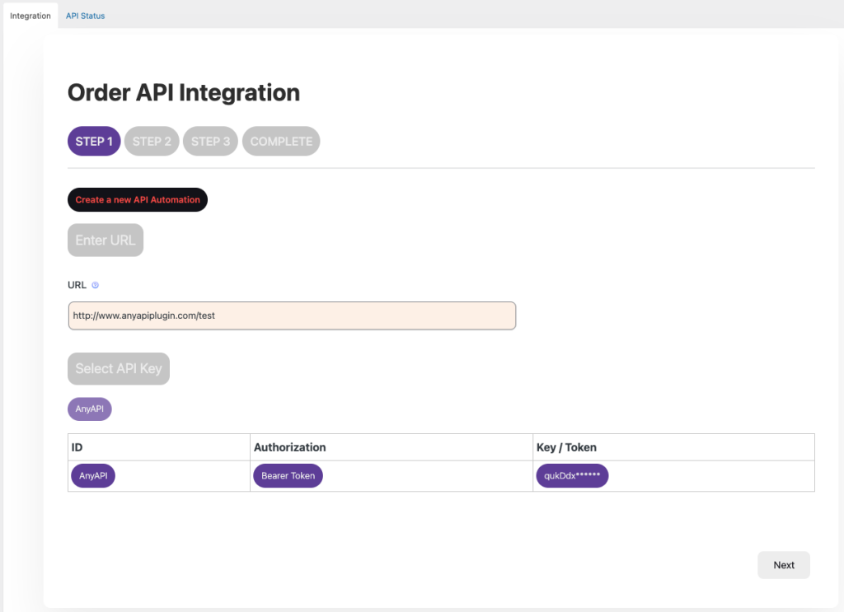The height and width of the screenshot is (612, 844).
Task: Focus the URL input field
Action: (x=292, y=315)
